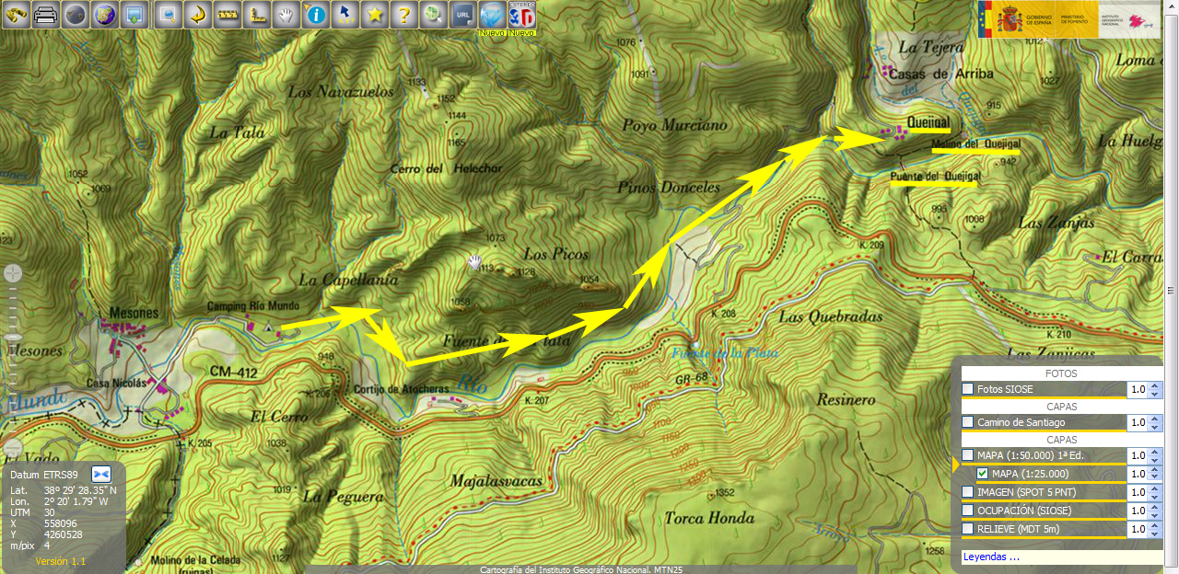Enable the RELIEVE (MDT 5m) layer
1179x574 pixels.
(967, 529)
